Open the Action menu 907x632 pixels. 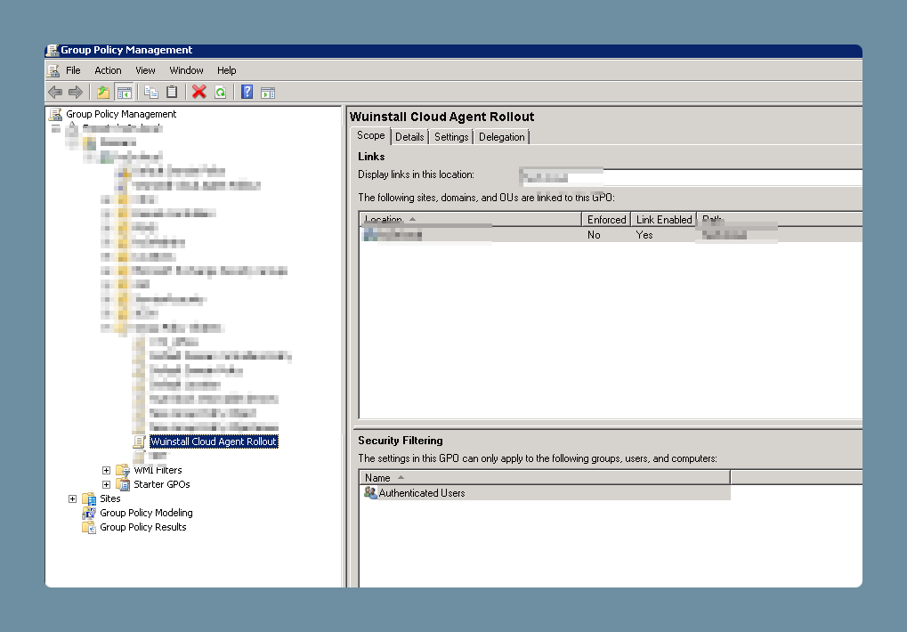point(109,70)
